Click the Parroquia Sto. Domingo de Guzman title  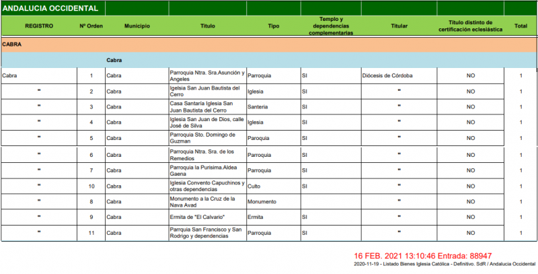coord(206,138)
